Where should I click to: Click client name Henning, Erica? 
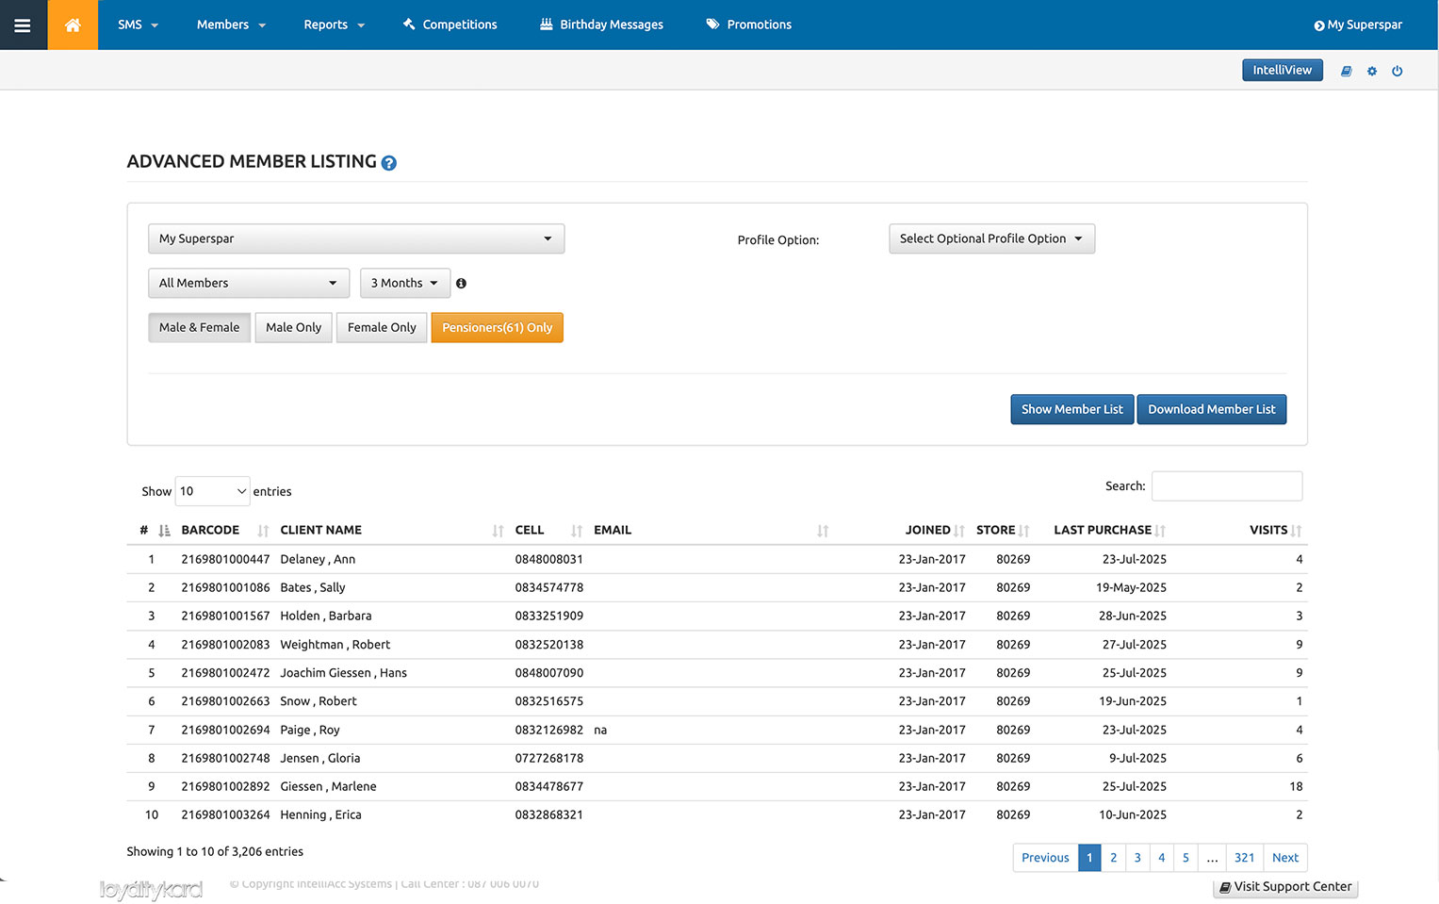tap(320, 814)
